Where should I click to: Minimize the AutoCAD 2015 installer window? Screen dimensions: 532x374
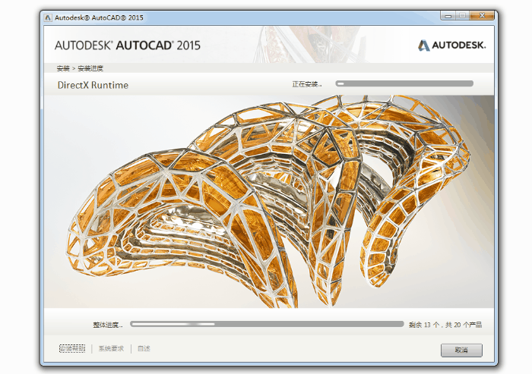pyautogui.click(x=448, y=16)
